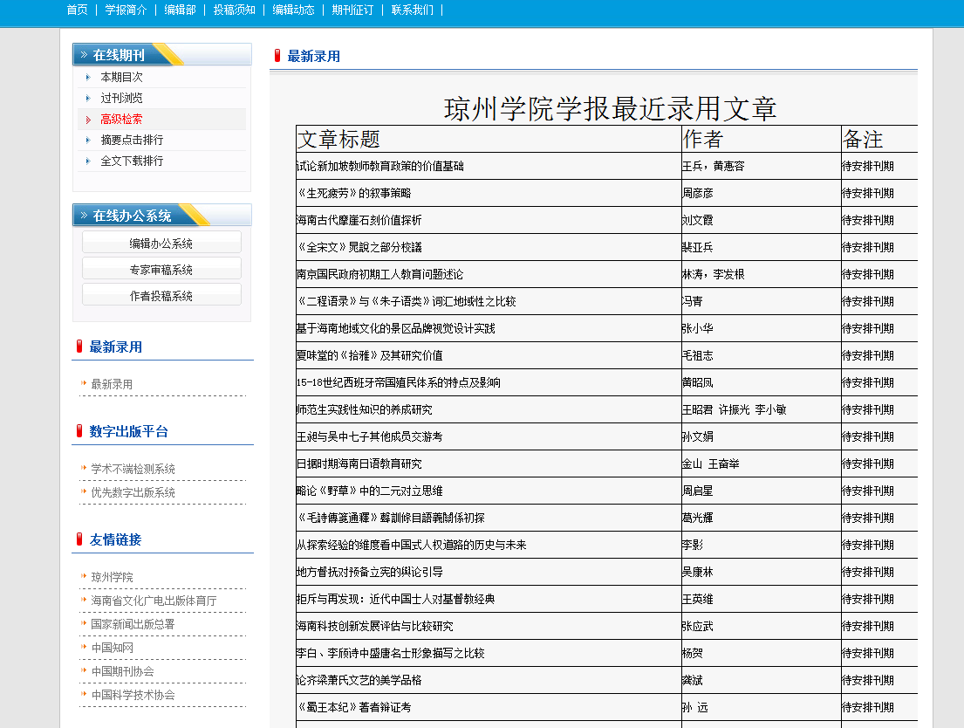Select title 南京国民政府初期工人教育问题述论
This screenshot has height=728, width=964.
[380, 274]
